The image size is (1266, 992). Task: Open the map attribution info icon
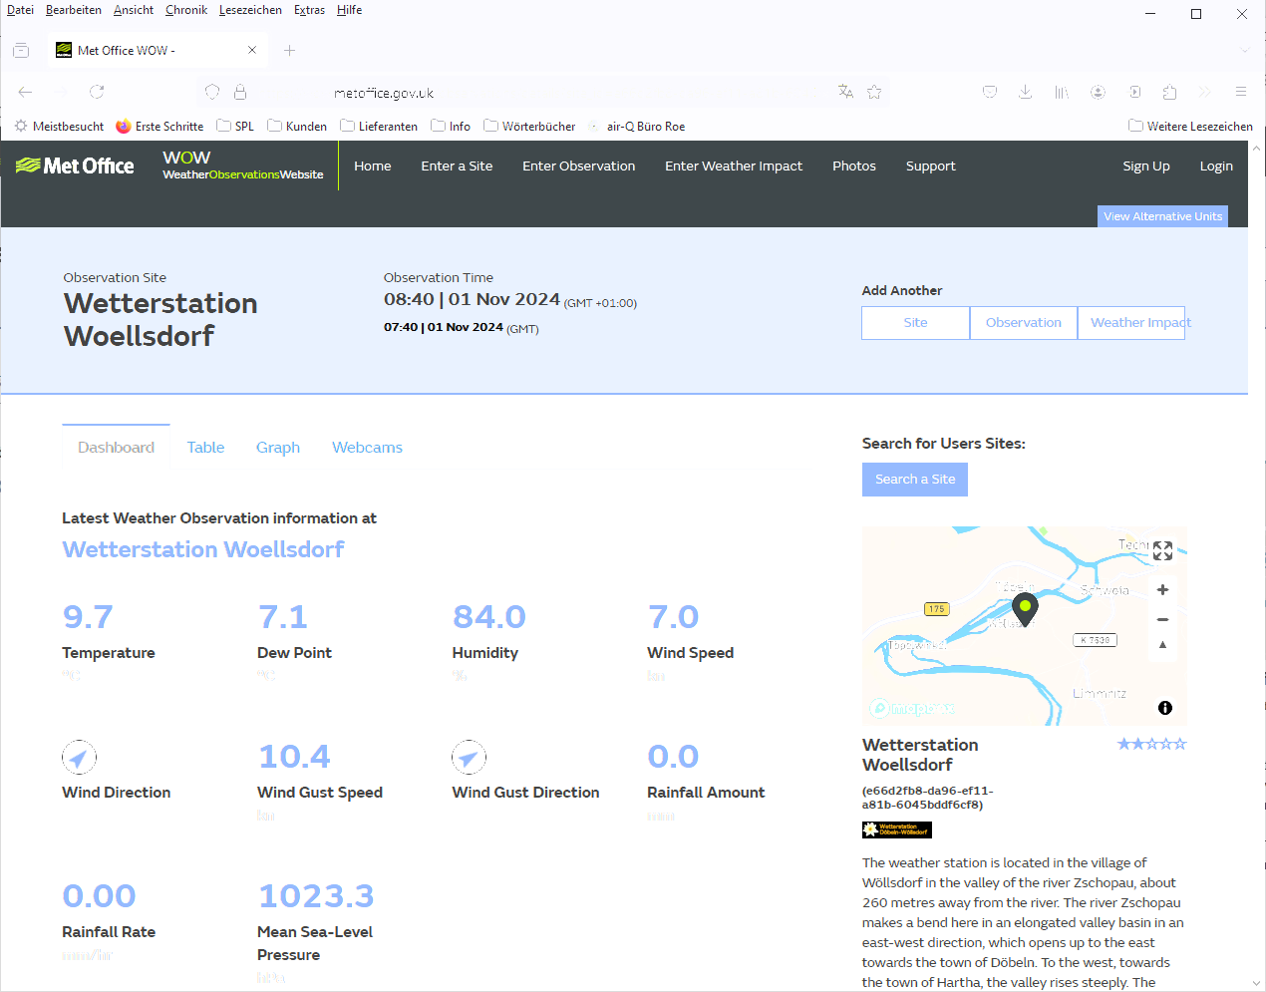coord(1164,708)
